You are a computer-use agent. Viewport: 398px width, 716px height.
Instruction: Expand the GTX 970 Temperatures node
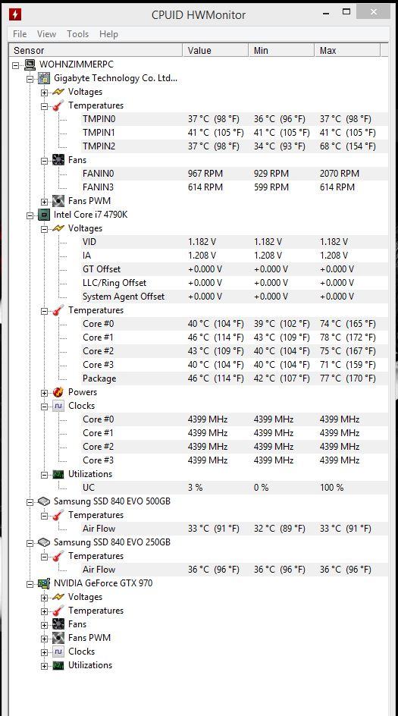(x=44, y=611)
